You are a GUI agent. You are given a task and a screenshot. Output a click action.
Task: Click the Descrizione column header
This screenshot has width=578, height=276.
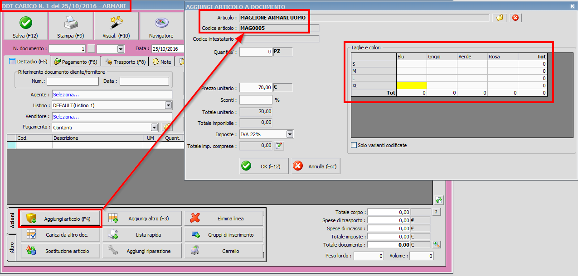pyautogui.click(x=98, y=138)
